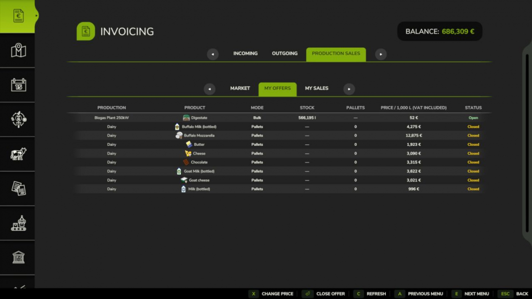This screenshot has height=299, width=532.
Task: Click the Butter price 1,923 €
Action: [x=414, y=145]
